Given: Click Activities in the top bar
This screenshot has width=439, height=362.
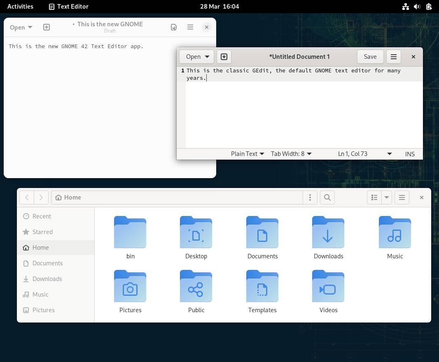Looking at the screenshot, I should click(20, 7).
